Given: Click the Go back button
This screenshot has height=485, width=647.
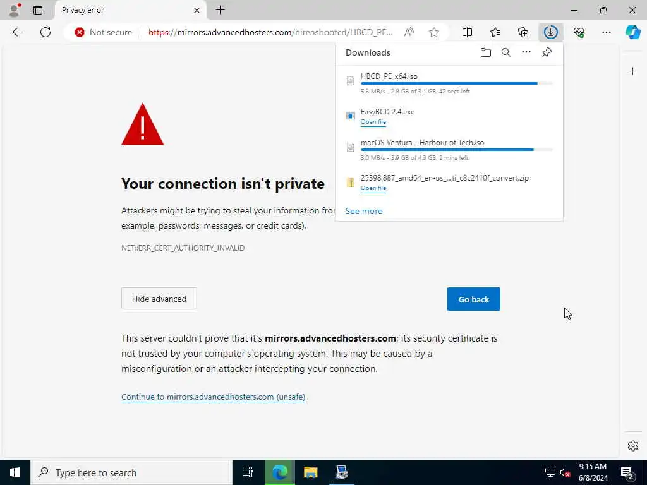Looking at the screenshot, I should pos(474,299).
